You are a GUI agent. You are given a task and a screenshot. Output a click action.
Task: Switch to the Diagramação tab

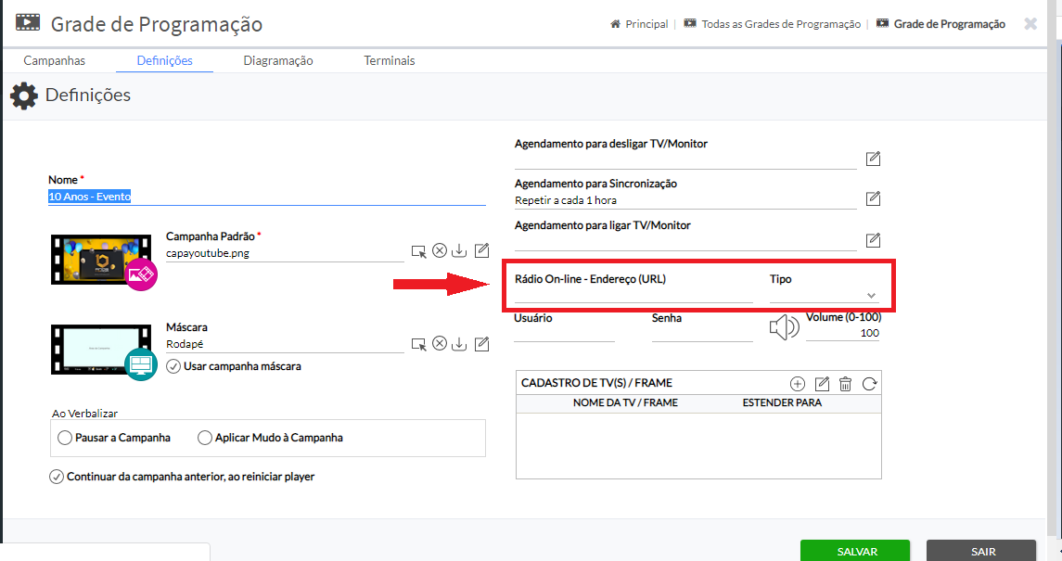coord(278,60)
